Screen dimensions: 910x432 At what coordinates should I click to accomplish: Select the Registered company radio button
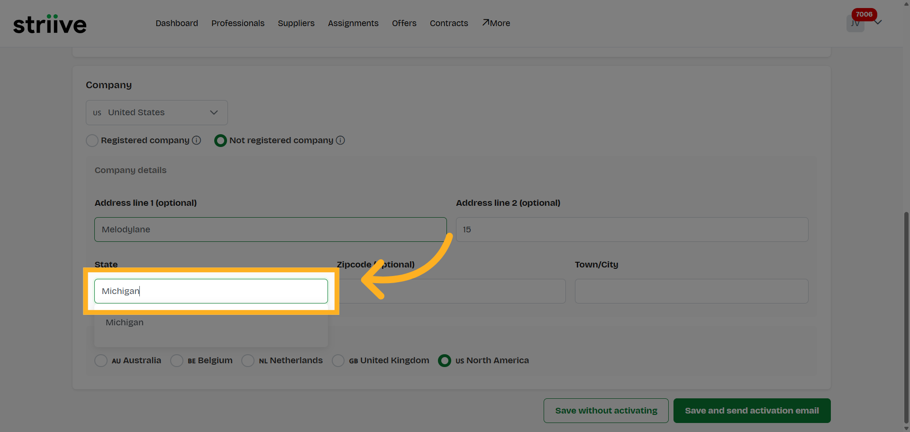point(92,141)
